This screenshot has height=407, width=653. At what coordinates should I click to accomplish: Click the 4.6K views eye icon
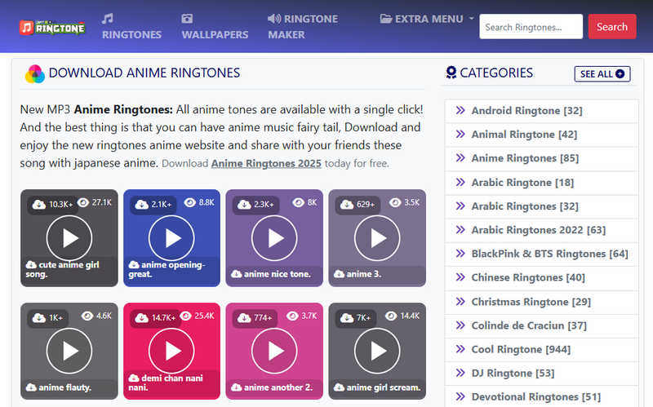87,316
